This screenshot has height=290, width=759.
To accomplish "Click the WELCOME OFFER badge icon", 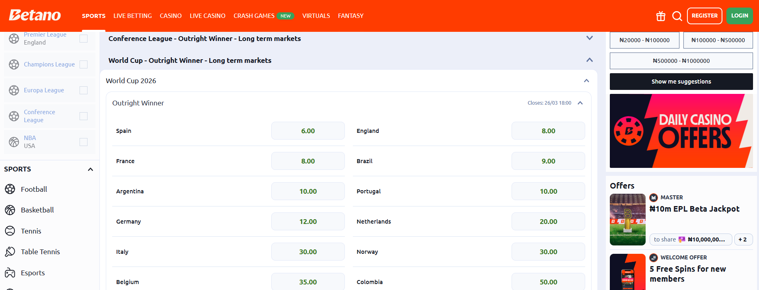I will coord(654,257).
